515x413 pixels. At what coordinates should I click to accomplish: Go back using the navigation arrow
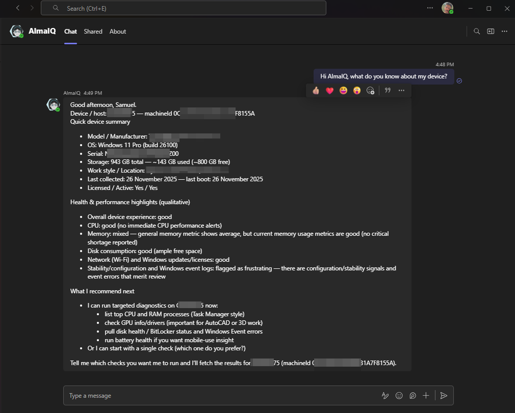18,8
